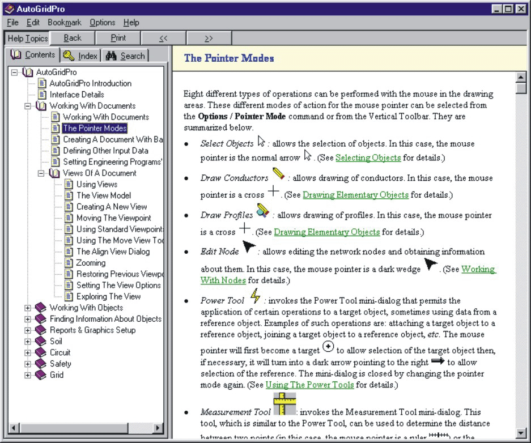Go to previous topic with << button
The height and width of the screenshot is (443, 531).
(163, 38)
